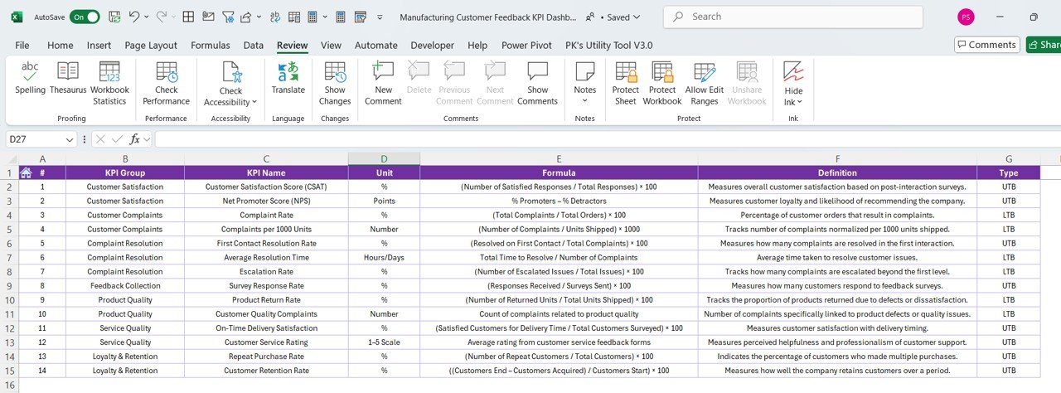
Task: Open Notes in the ribbon
Action: pos(585,84)
